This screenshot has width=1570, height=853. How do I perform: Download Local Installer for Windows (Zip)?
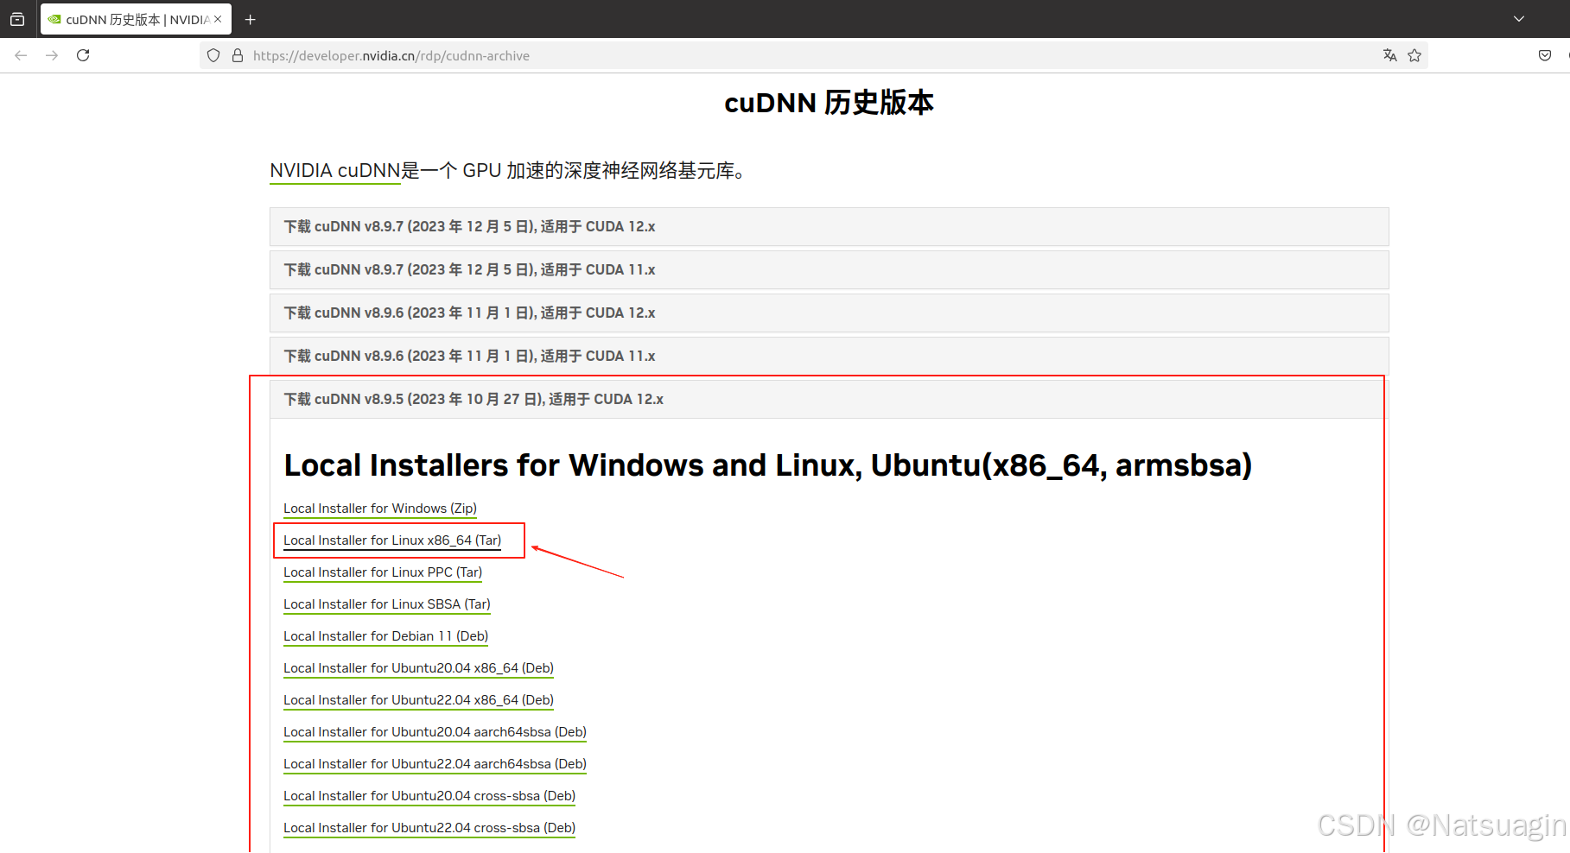(380, 509)
